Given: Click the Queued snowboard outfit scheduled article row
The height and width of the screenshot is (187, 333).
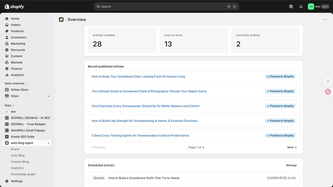Looking at the screenshot, I should [194, 178].
